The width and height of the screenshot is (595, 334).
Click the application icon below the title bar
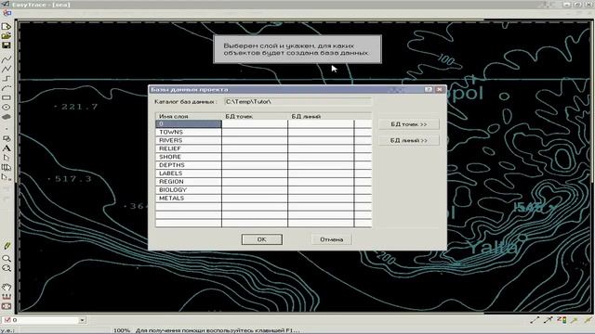click(7, 13)
